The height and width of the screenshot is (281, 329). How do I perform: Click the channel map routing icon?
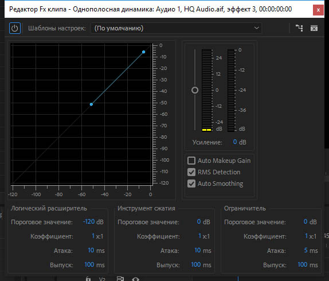coord(299,28)
